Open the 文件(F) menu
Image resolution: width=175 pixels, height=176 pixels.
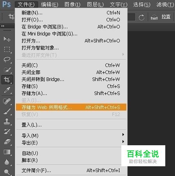point(26,5)
